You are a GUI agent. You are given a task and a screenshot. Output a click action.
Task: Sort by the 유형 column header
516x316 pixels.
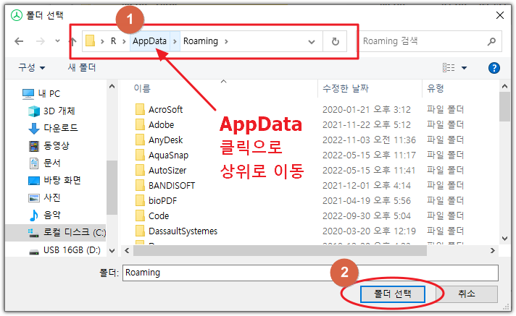click(x=436, y=88)
